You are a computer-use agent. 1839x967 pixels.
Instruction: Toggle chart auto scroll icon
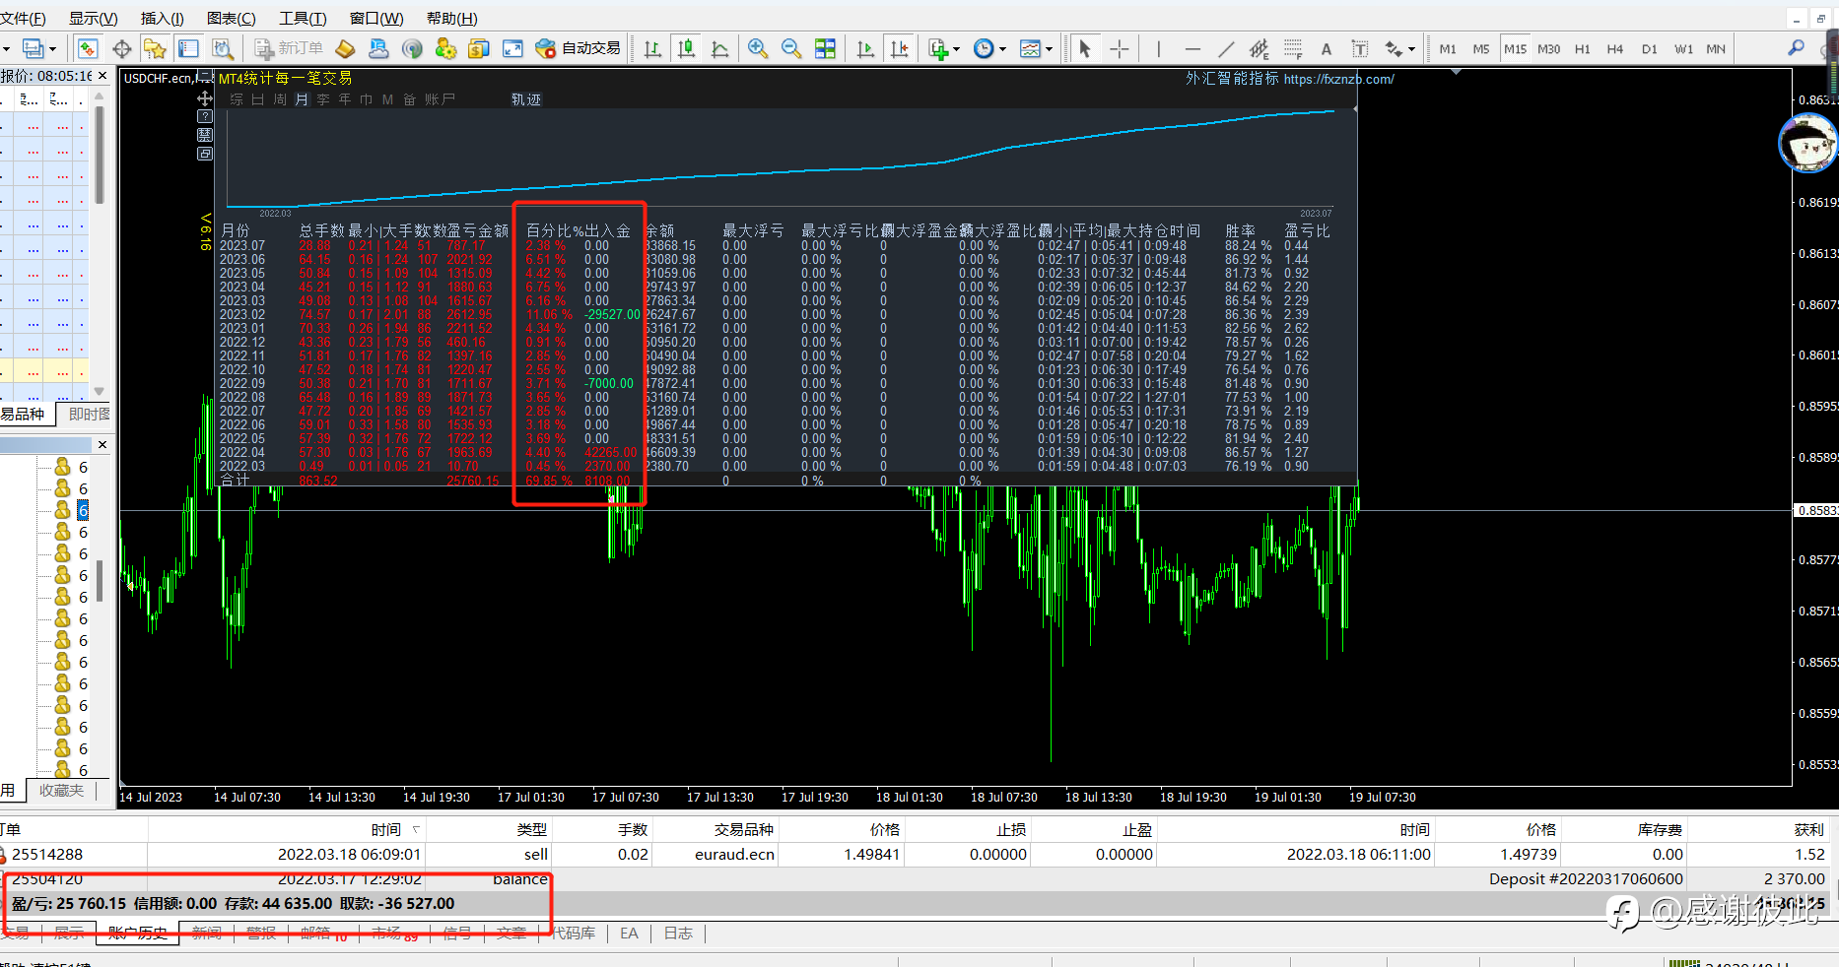(x=865, y=48)
